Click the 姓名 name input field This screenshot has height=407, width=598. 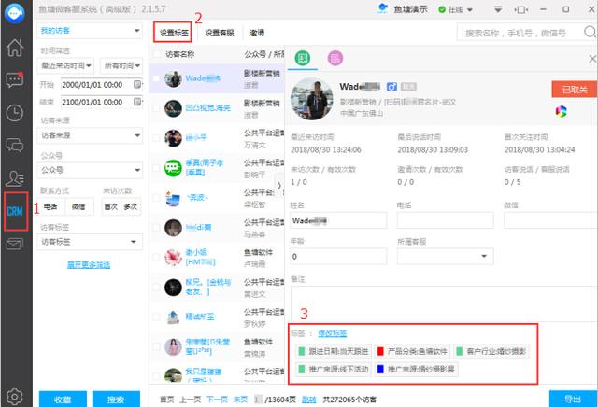[337, 221]
